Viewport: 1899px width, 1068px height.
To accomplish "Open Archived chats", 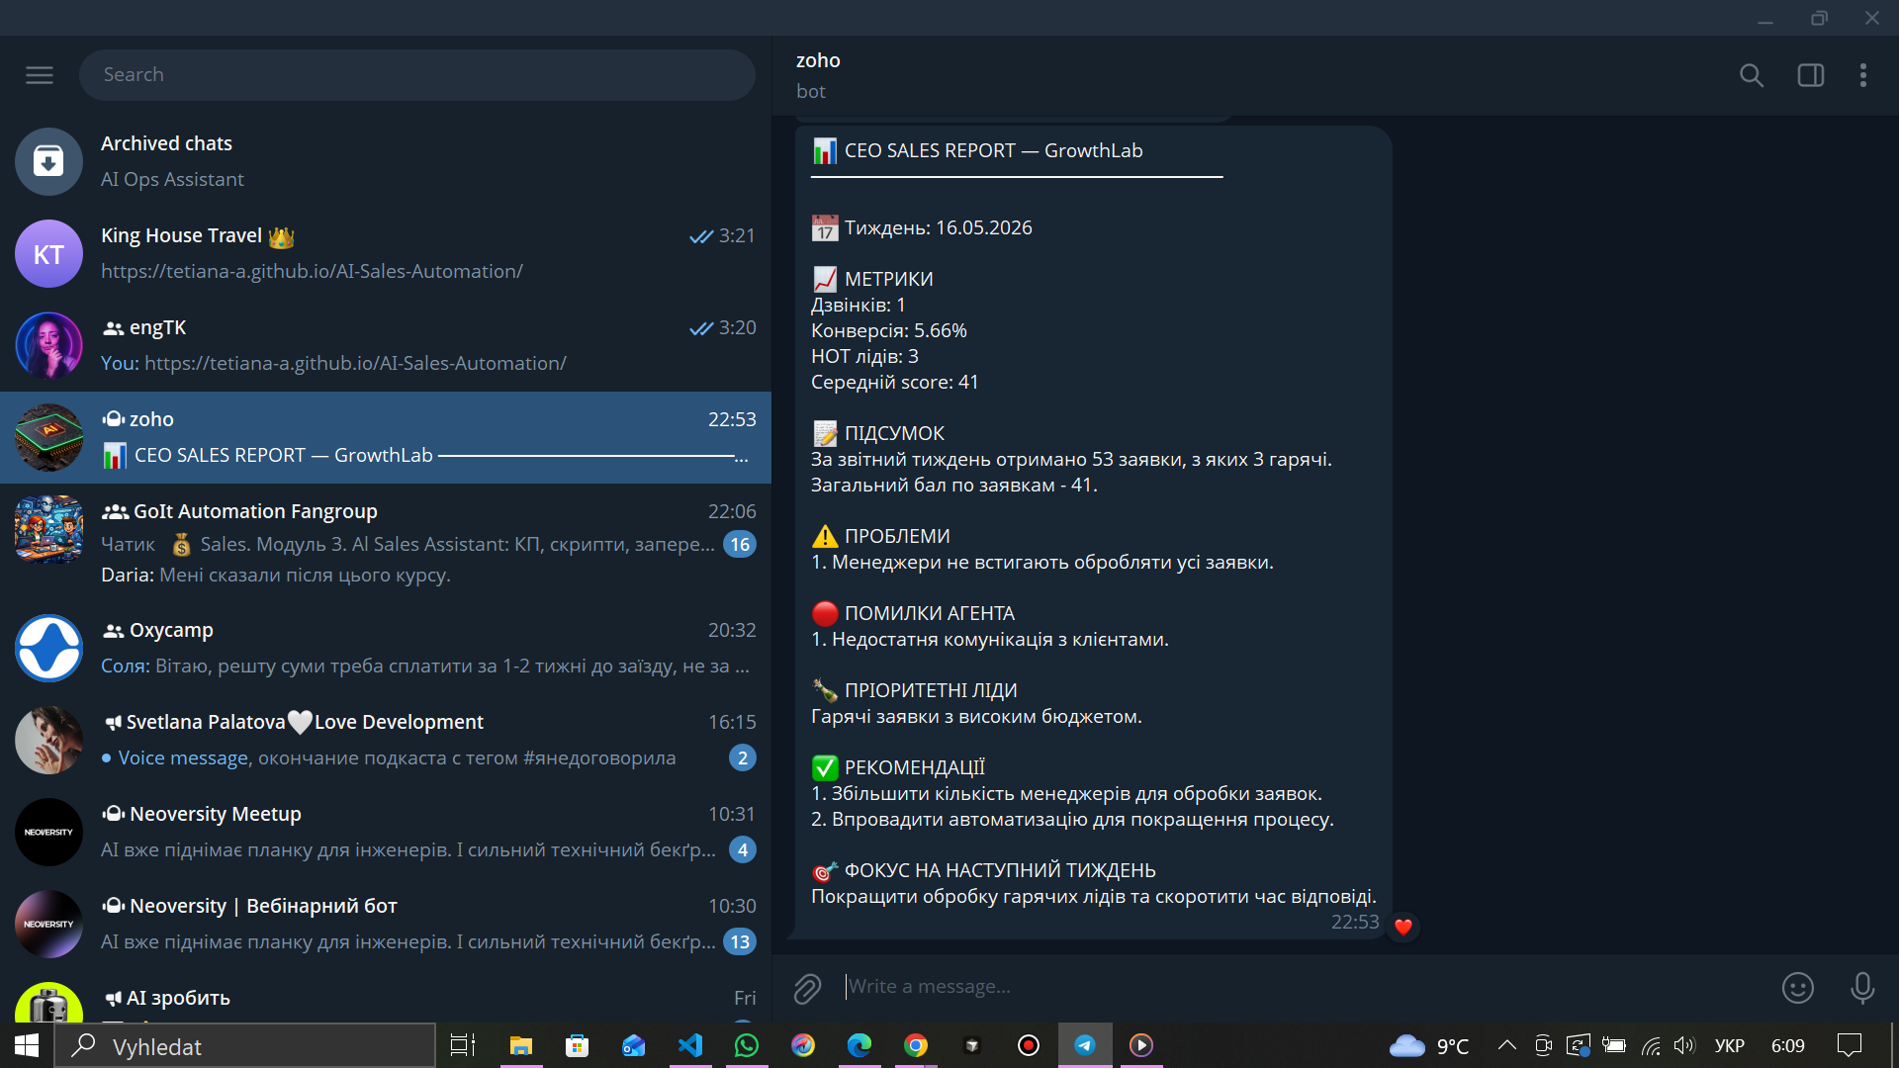I will (x=386, y=161).
